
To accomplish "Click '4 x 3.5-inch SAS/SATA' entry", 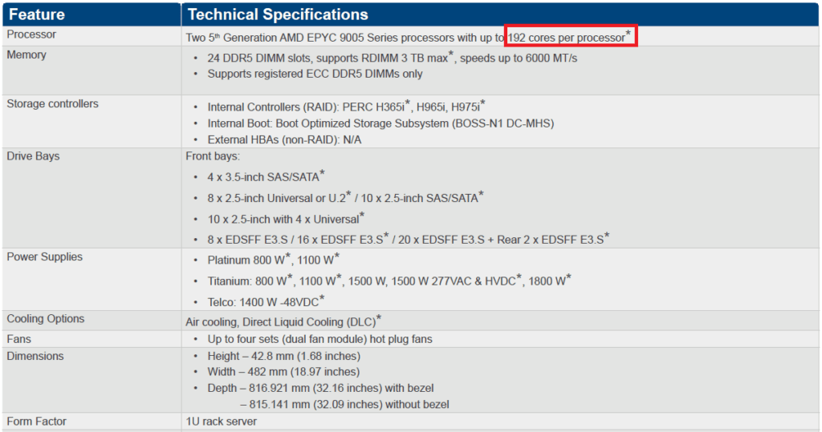I will [x=266, y=176].
